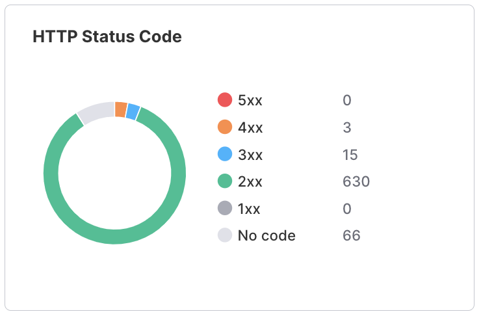Click the large green 2xx donut segment
481x316 pixels.
[114, 237]
